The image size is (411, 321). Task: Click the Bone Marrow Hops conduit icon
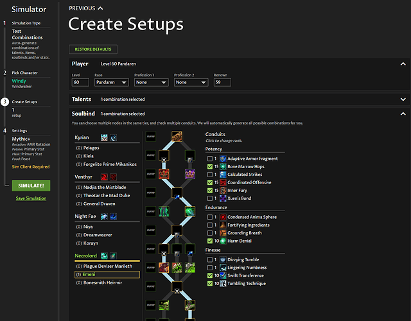point(223,166)
